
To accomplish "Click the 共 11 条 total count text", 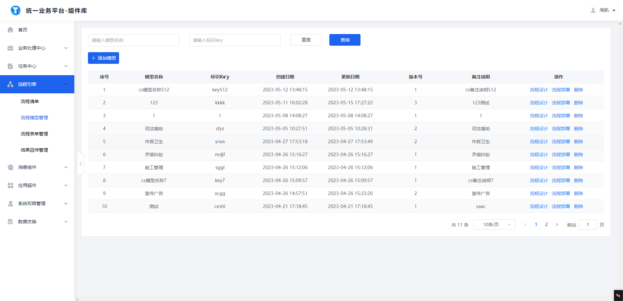I will pos(460,225).
